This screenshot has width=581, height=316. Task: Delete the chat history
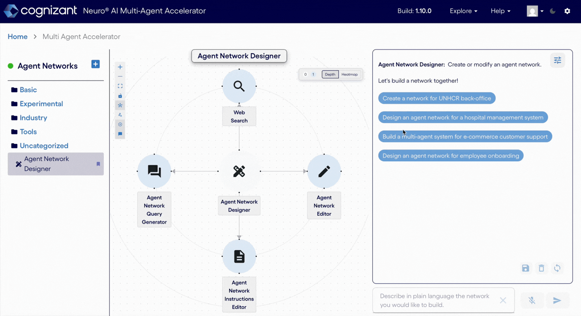click(541, 268)
